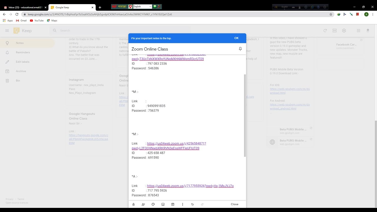Add an image to the note
Viewport: 377px width, 212px height.
[163, 204]
